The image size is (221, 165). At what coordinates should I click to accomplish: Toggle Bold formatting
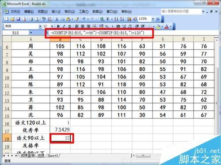(58, 26)
